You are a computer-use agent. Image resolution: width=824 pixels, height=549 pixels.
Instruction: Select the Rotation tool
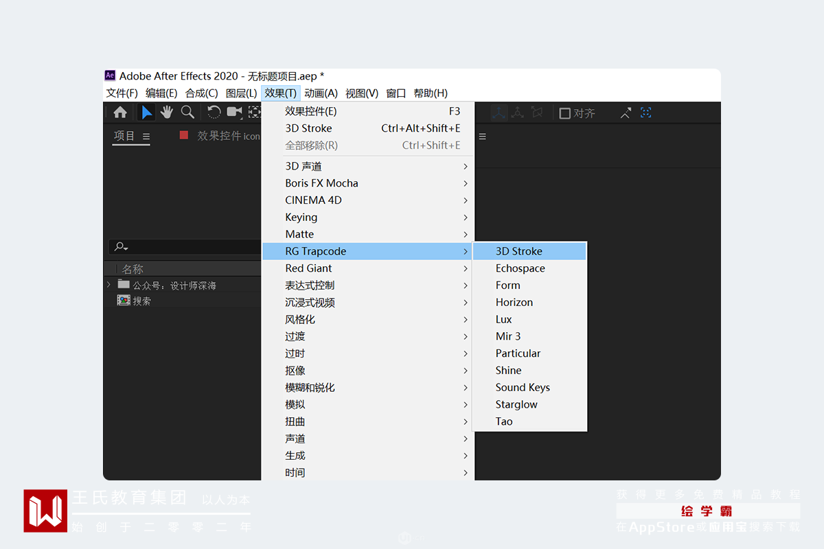[x=214, y=113]
